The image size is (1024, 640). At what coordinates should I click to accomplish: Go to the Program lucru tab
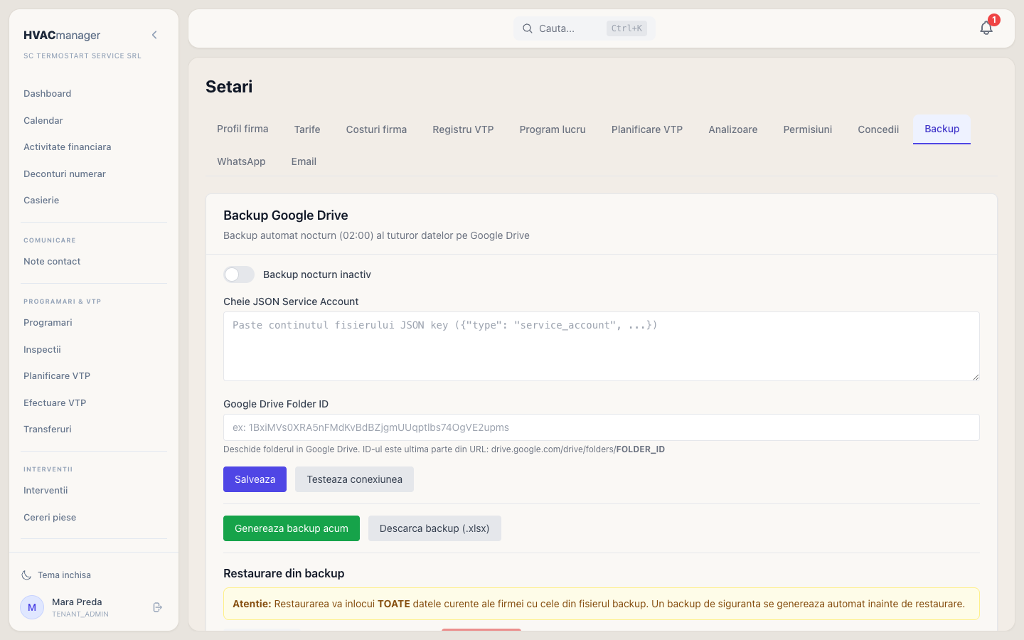[553, 129]
